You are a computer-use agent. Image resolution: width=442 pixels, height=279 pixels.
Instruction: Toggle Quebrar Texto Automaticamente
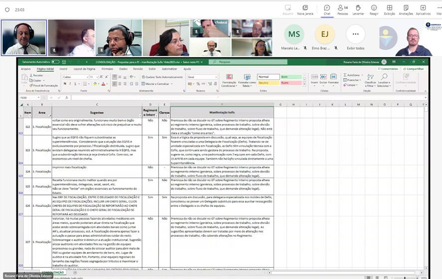(x=163, y=77)
